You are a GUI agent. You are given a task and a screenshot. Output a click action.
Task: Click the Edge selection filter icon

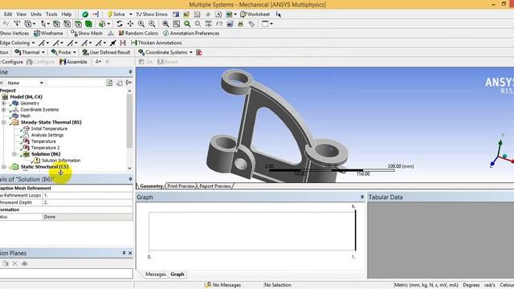(x=67, y=23)
